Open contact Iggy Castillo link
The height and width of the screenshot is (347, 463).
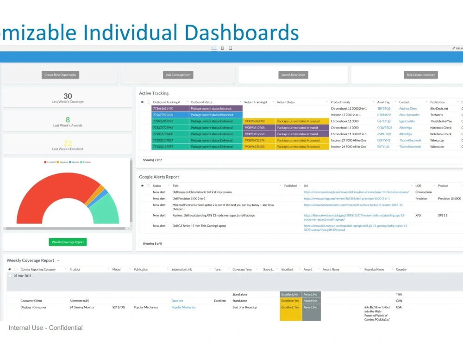point(407,121)
